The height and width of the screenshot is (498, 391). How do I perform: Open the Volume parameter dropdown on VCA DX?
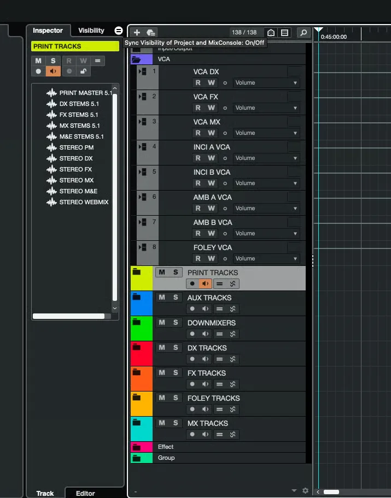click(x=266, y=82)
